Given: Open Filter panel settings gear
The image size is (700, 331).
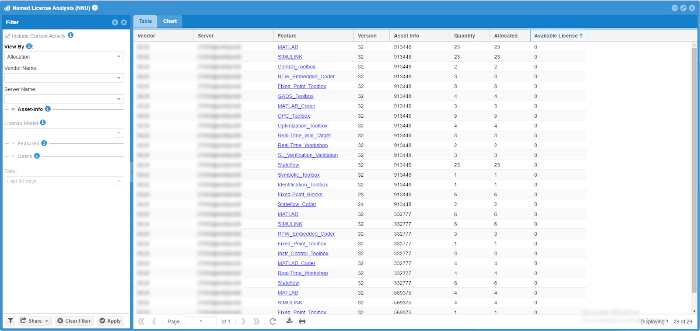Looking at the screenshot, I should coord(124,22).
